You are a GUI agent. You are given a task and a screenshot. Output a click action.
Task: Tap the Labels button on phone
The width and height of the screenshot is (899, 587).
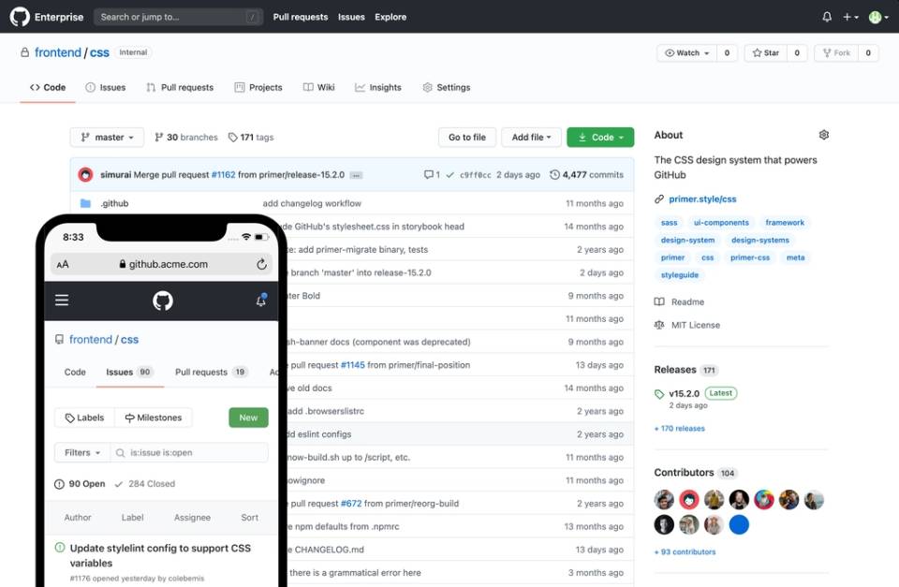[x=85, y=418]
